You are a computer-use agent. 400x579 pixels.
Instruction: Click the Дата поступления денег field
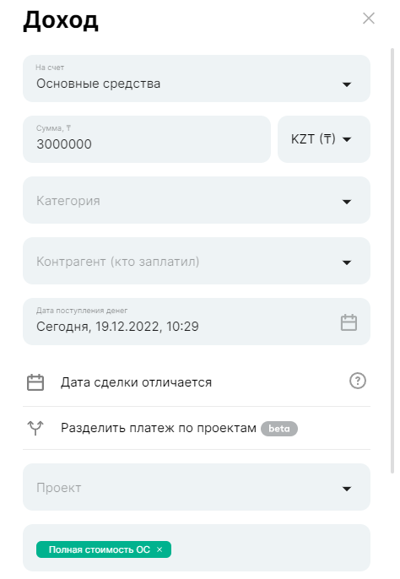197,322
